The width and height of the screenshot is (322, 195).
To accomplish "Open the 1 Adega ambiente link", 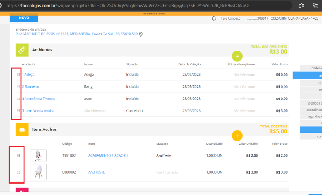I will [28, 75].
